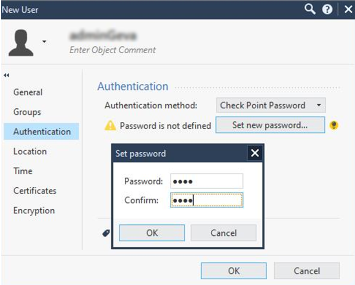Click the user avatar icon
The image size is (355, 285).
(x=21, y=42)
